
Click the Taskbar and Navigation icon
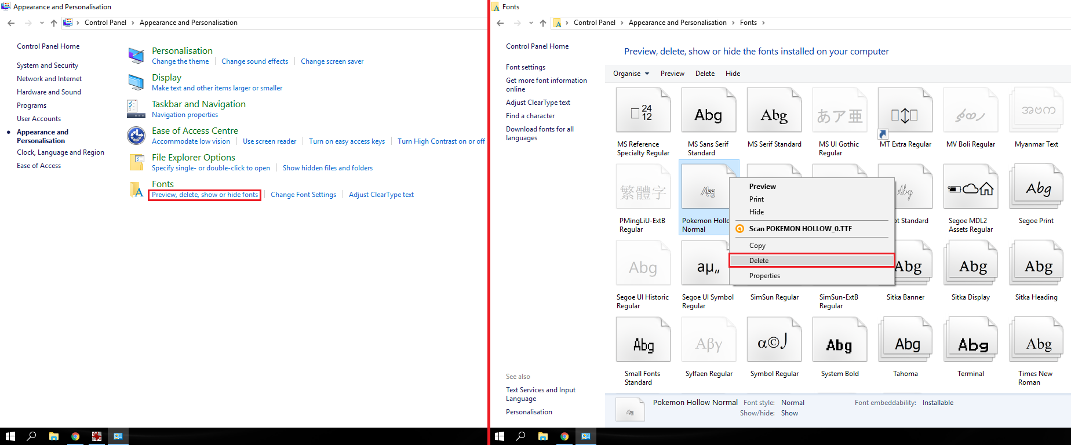(136, 109)
